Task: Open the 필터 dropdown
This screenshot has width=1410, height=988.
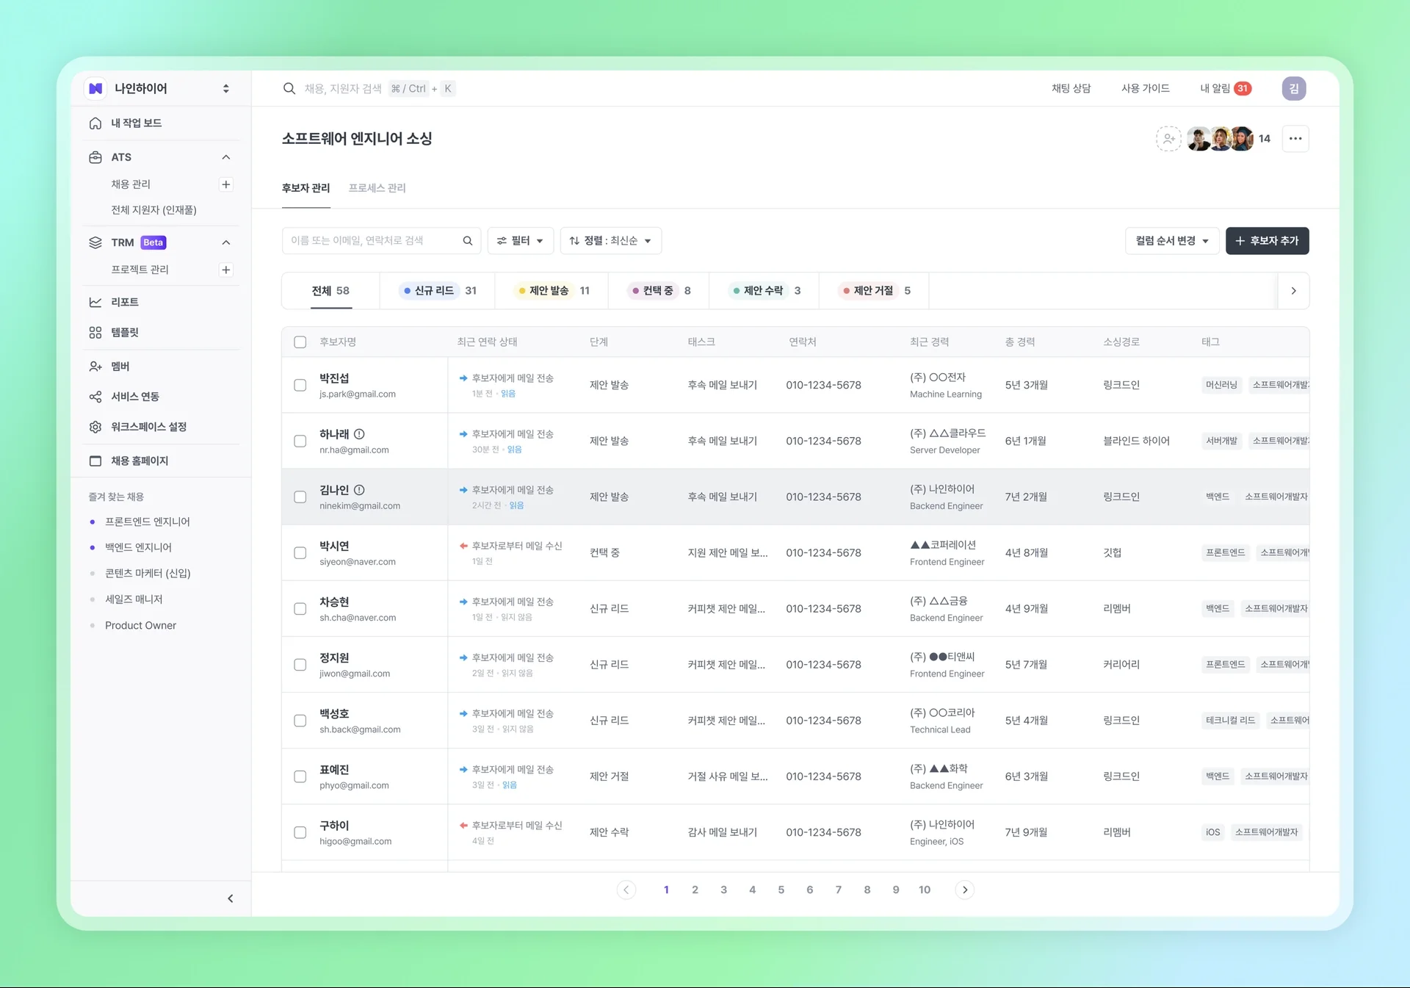Action: click(x=520, y=241)
